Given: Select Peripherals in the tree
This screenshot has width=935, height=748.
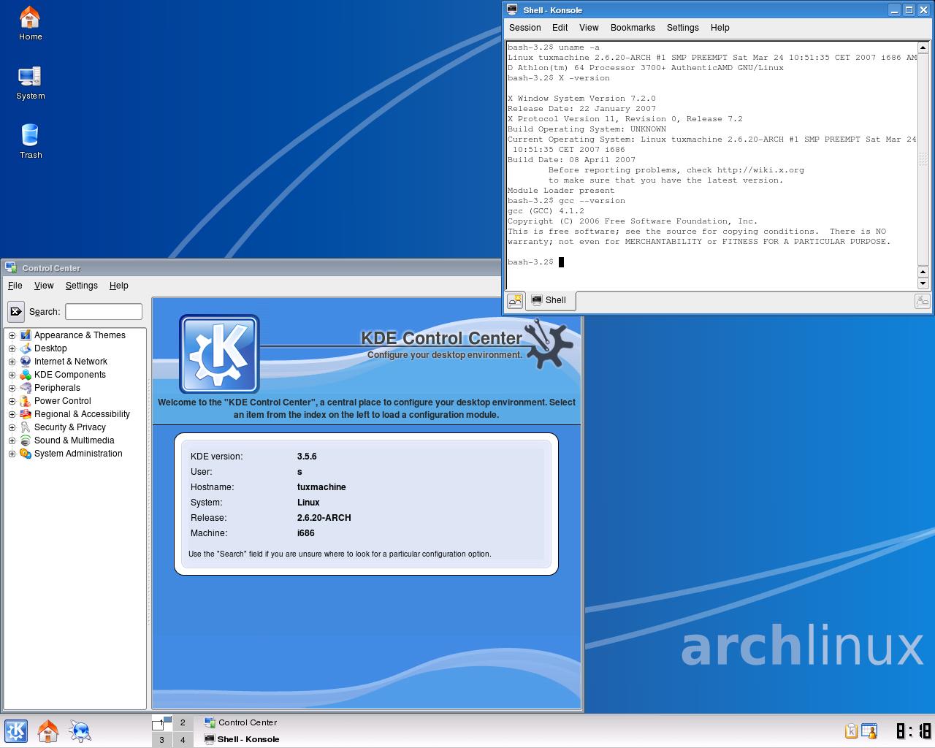Looking at the screenshot, I should click(57, 388).
